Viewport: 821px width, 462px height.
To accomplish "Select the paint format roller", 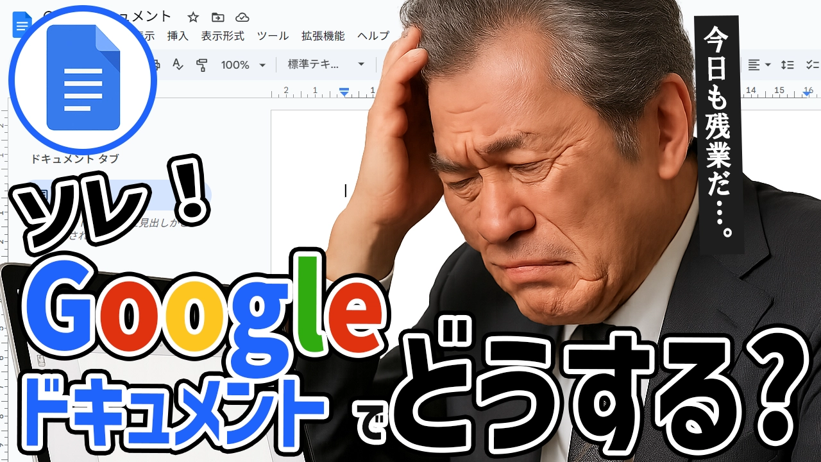I will 202,65.
